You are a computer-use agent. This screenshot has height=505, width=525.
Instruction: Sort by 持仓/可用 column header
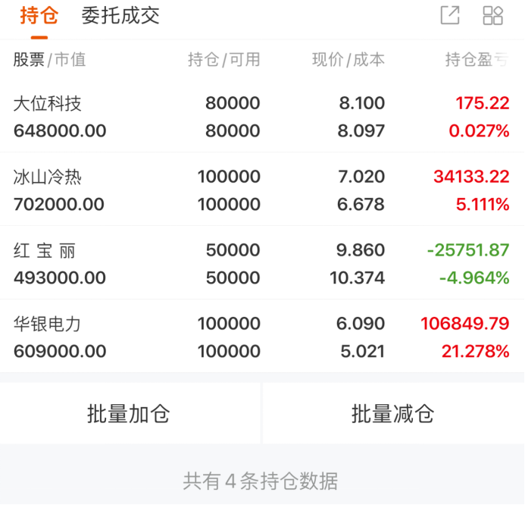(224, 60)
